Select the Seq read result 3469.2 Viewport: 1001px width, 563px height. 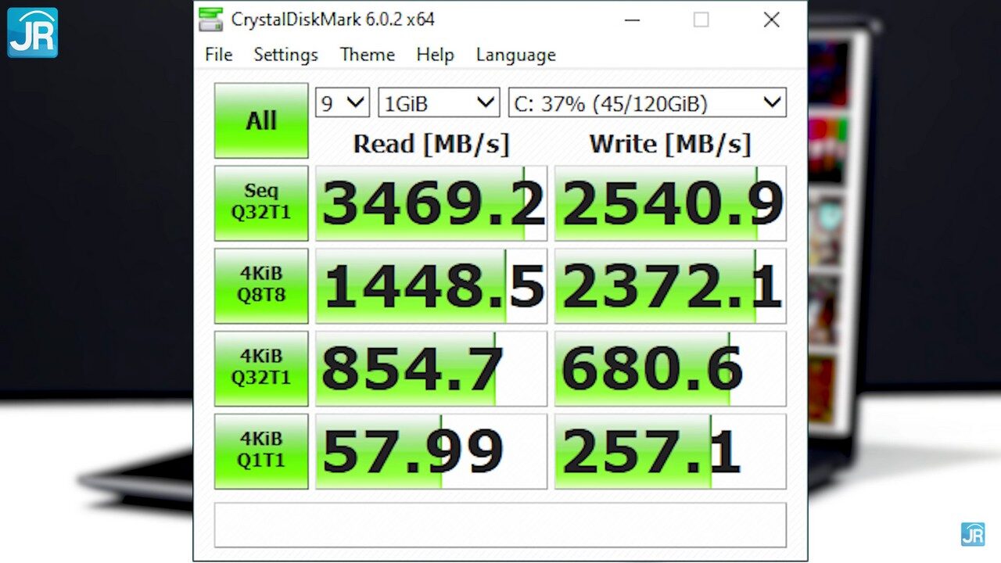[x=431, y=203]
